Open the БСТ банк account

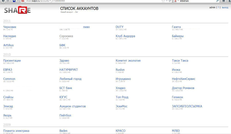pyautogui.click(x=66, y=88)
